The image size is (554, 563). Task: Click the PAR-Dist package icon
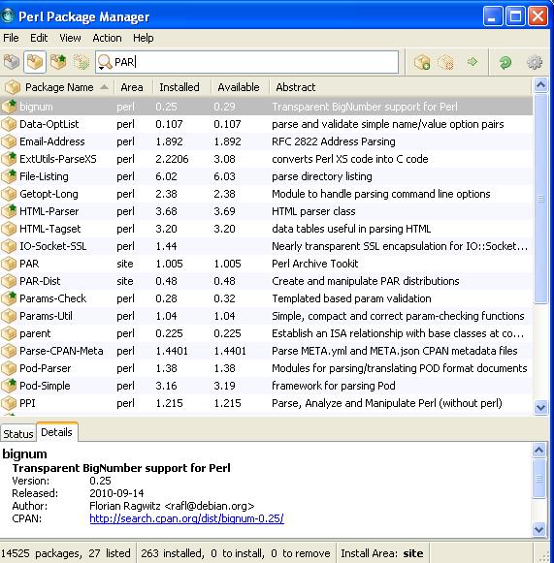(9, 281)
